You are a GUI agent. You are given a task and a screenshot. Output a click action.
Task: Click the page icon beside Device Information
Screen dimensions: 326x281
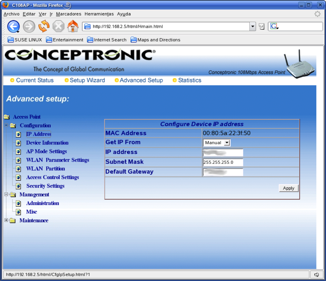coord(18,143)
